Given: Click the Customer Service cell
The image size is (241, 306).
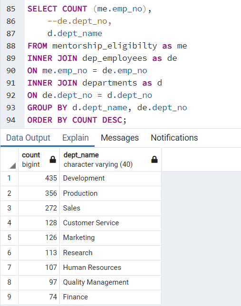Looking at the screenshot, I should click(x=111, y=223).
